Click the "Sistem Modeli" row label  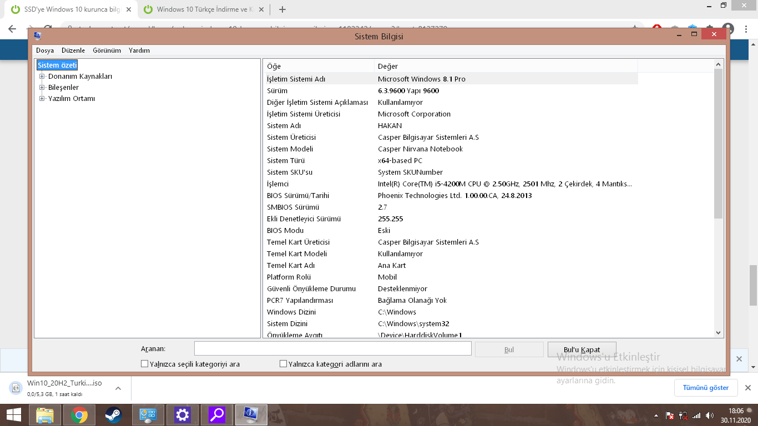click(290, 149)
